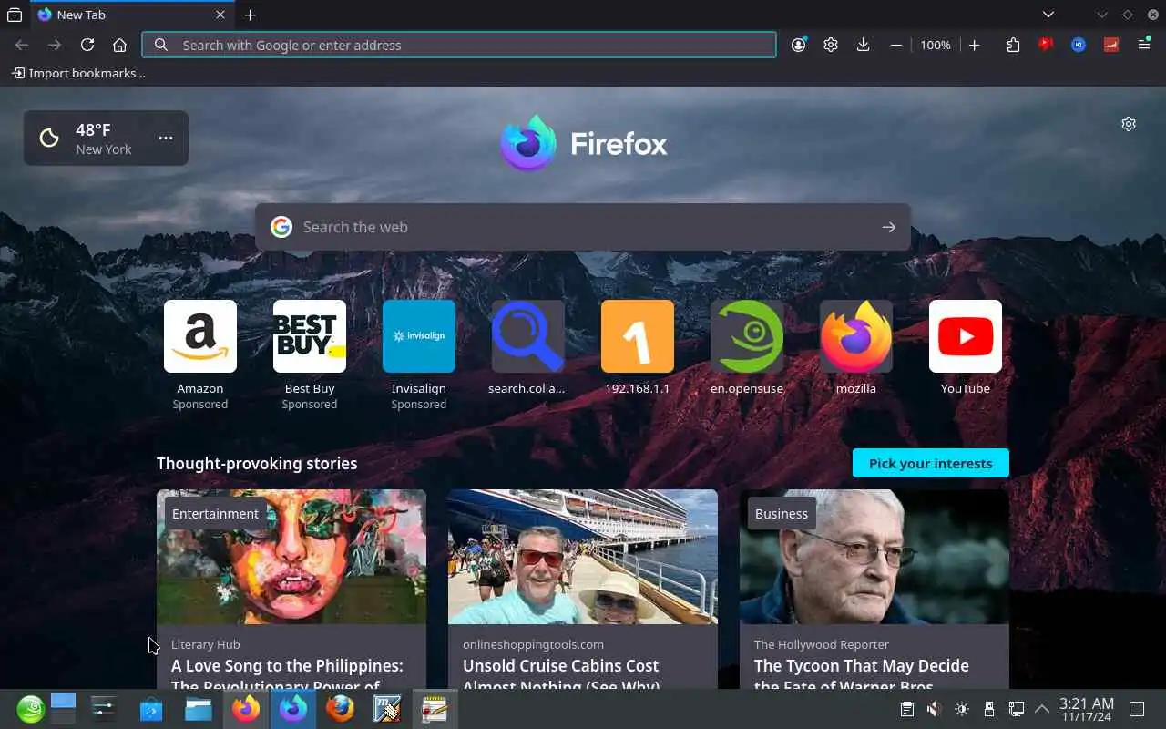
Task: Personalize new tab with gear icon
Action: pos(1129,124)
